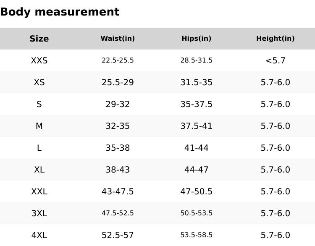The image size is (315, 246).
Task: Click the Hips(in) column header
Action: [x=196, y=39]
